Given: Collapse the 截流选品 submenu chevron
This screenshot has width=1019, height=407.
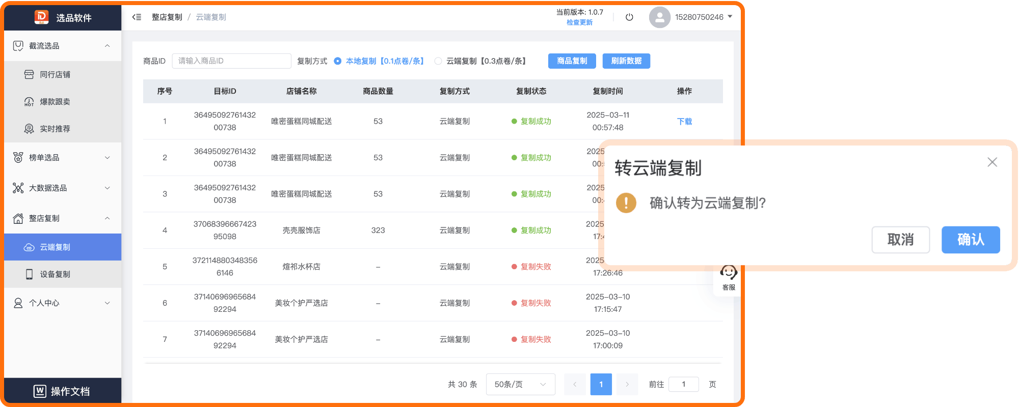Looking at the screenshot, I should click(x=107, y=46).
